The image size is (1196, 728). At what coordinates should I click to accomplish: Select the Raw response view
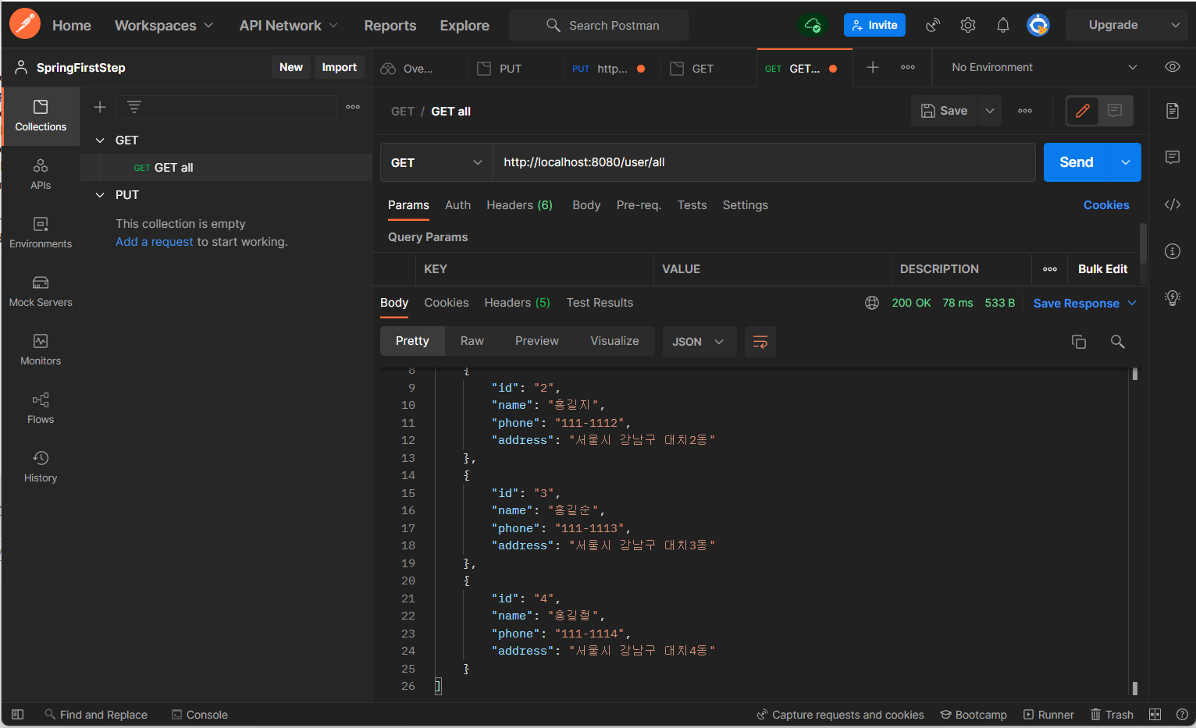pos(472,341)
